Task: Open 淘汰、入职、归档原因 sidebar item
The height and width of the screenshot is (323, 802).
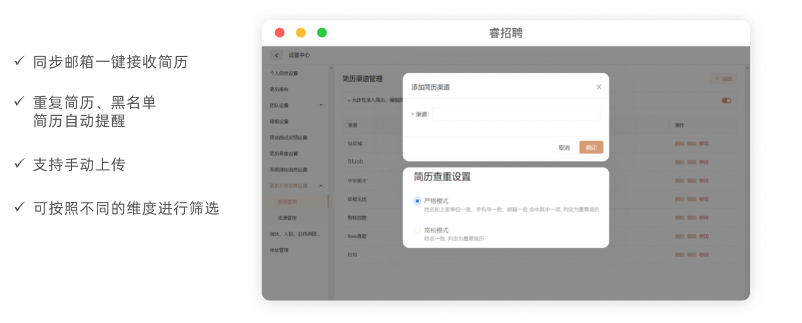Action: click(x=295, y=234)
